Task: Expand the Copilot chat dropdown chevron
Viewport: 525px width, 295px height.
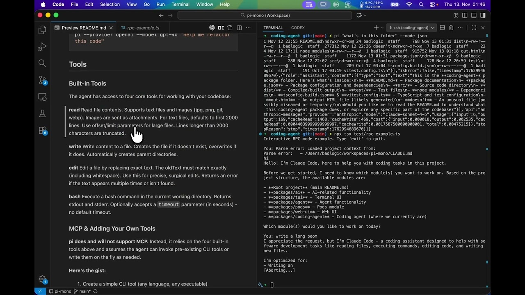Action: click(x=365, y=15)
